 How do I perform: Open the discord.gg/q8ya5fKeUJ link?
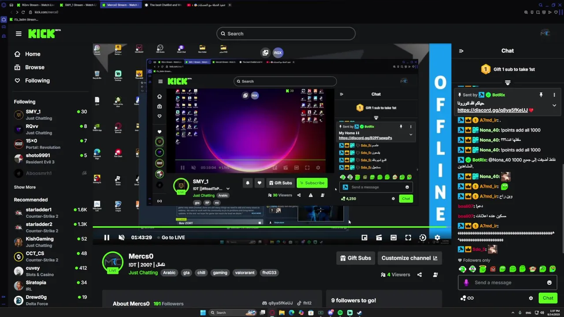pos(493,110)
